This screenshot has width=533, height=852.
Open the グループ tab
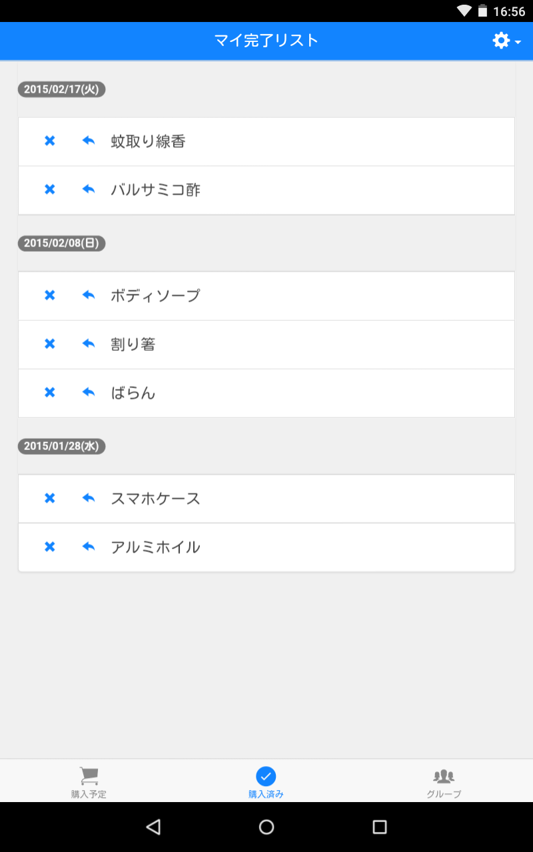point(444,781)
